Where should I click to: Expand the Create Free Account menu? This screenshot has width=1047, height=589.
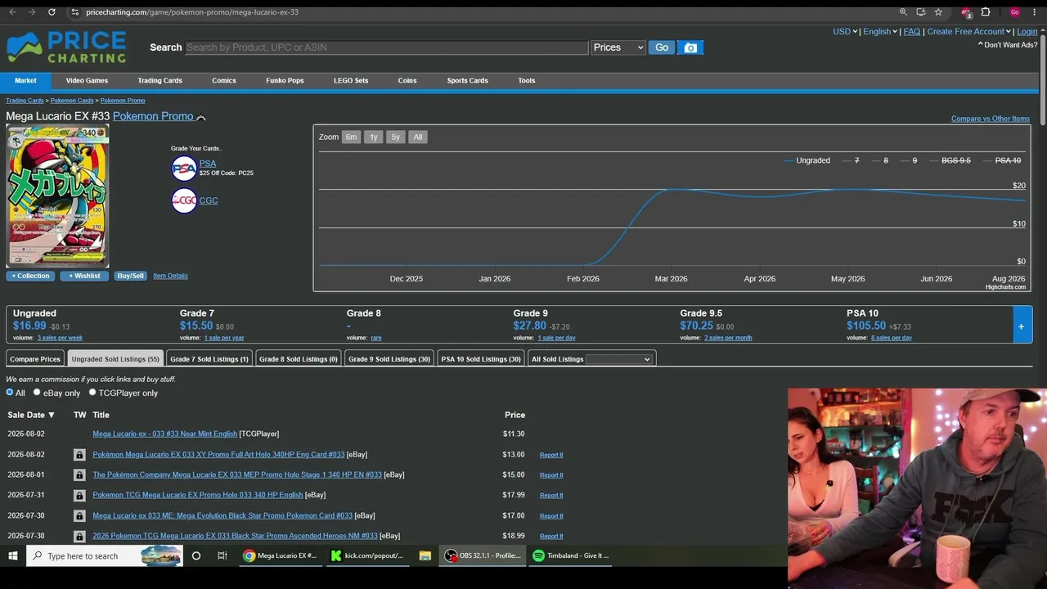[x=969, y=32]
